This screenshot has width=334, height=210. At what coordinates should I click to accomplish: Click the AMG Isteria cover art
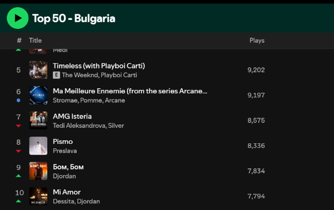tap(38, 121)
